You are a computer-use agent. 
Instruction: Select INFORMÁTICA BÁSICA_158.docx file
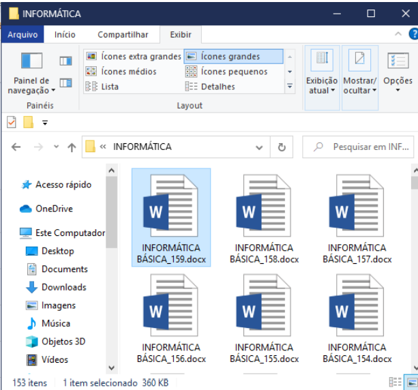tap(264, 217)
